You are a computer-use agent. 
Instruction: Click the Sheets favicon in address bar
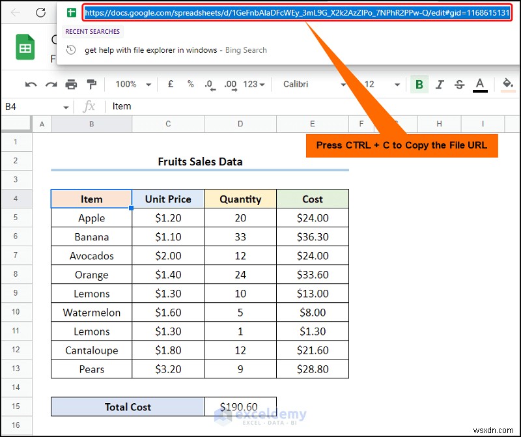click(72, 13)
